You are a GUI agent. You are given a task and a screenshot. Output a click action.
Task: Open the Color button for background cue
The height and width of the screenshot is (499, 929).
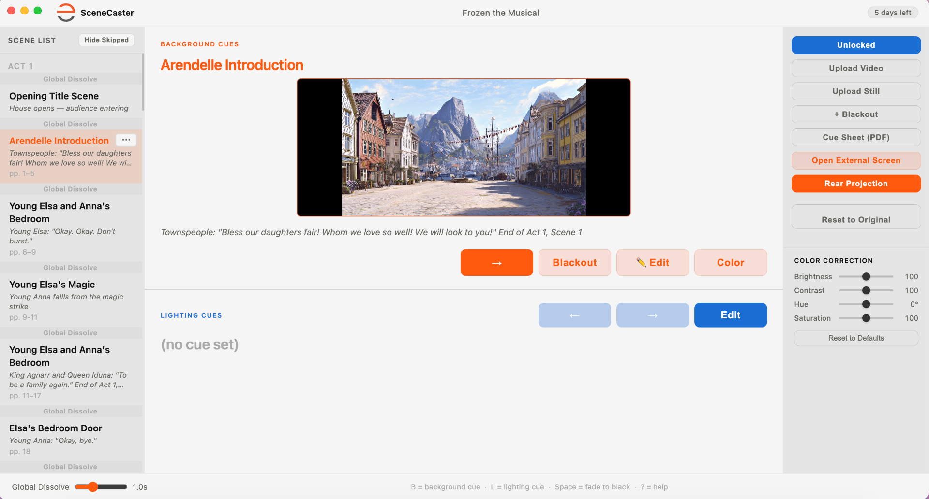[730, 263]
